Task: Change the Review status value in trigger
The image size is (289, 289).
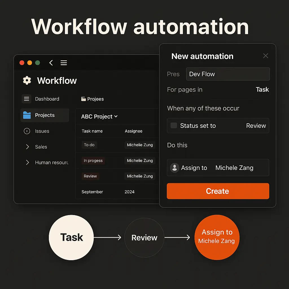Action: [256, 126]
